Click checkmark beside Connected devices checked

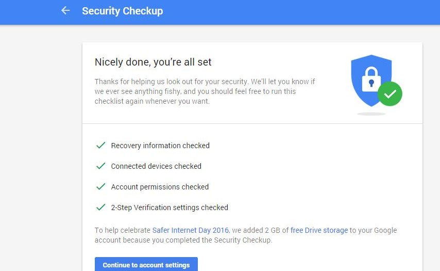[x=101, y=166]
